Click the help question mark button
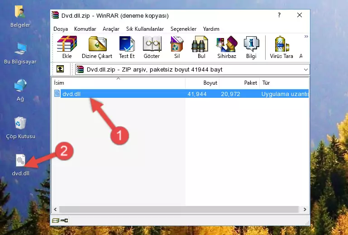 point(279,15)
